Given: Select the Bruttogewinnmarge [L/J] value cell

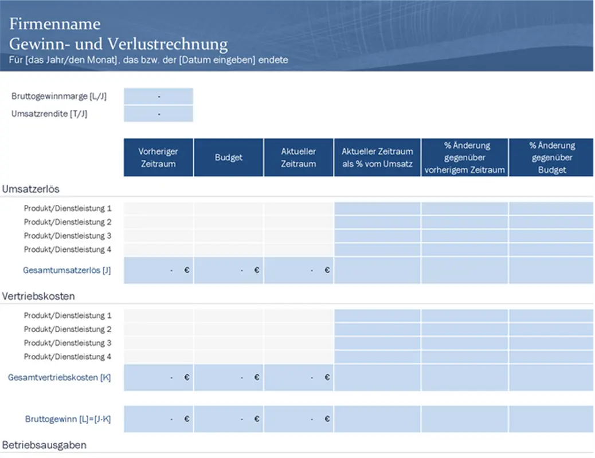Looking at the screenshot, I should [158, 97].
